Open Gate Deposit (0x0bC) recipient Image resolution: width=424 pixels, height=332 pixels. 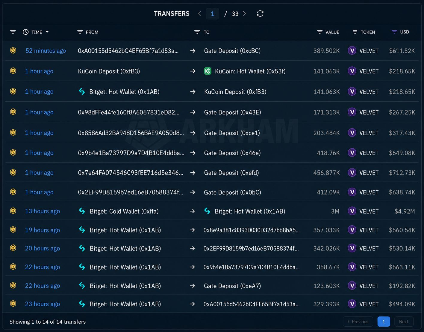point(233,192)
